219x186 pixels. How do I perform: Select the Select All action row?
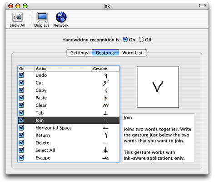pos(69,150)
